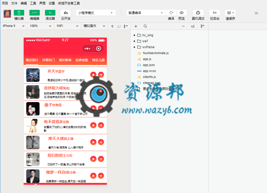Open app.js file
267x193 pixels.
(x=147, y=59)
